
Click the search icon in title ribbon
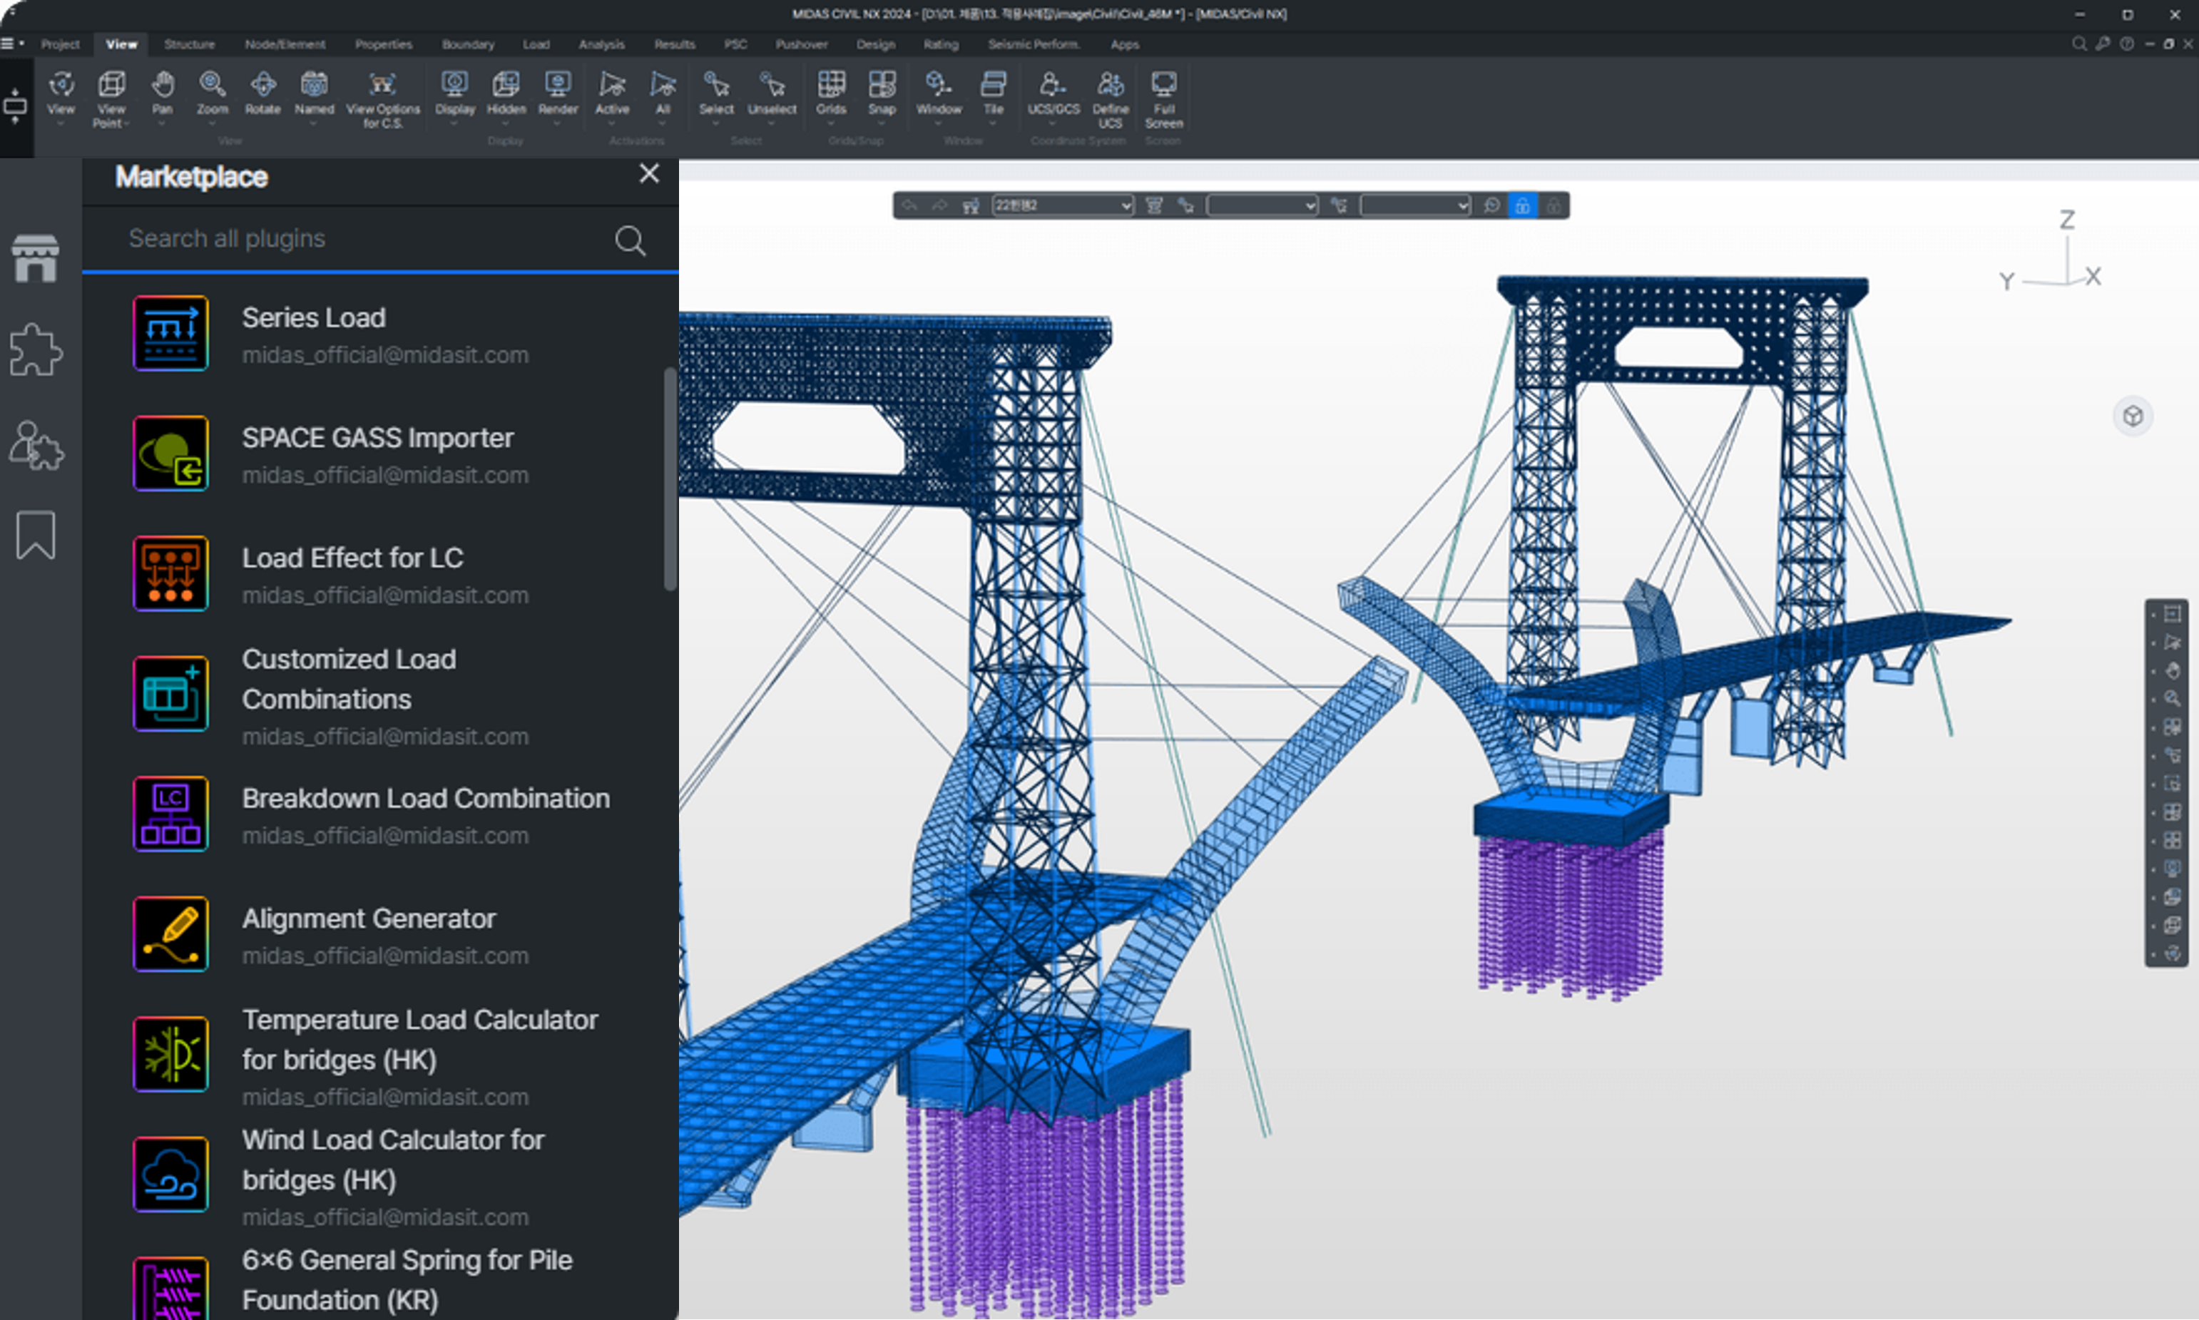point(2079,44)
